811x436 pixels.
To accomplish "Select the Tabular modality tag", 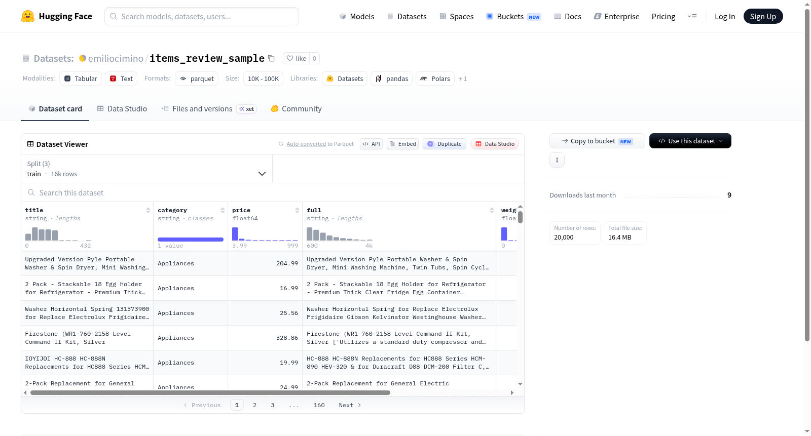I will 81,78.
